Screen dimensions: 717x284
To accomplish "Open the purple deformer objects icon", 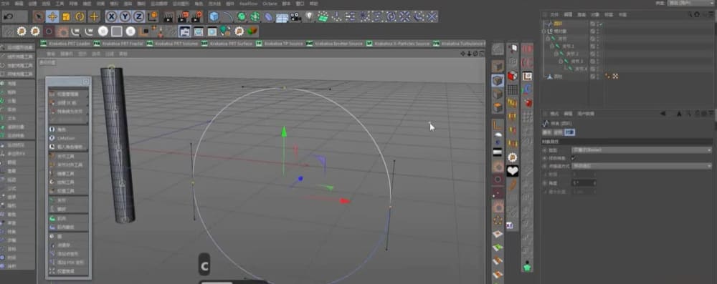I will 269,17.
